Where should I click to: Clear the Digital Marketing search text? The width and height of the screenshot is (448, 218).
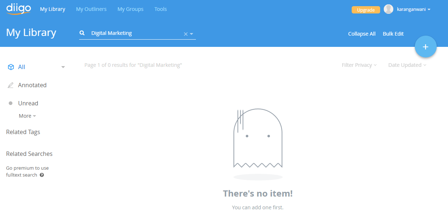pyautogui.click(x=185, y=34)
